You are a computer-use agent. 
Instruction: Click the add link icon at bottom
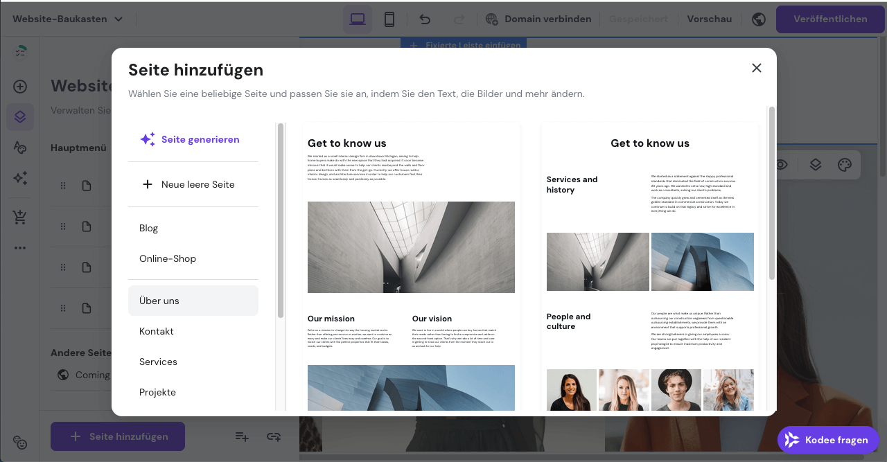(274, 436)
